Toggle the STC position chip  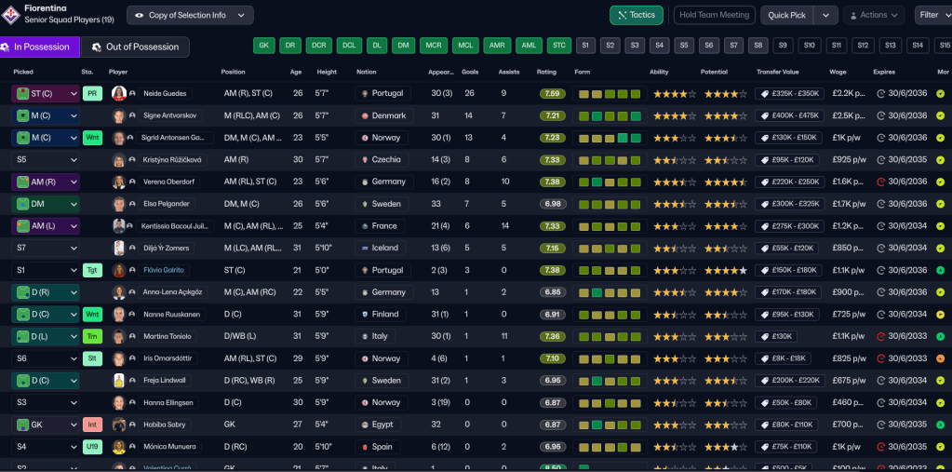click(x=558, y=46)
